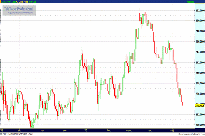The height and width of the screenshot is (136, 205).
Task: Jump to the '13 year marker
Action: [x=86, y=130]
